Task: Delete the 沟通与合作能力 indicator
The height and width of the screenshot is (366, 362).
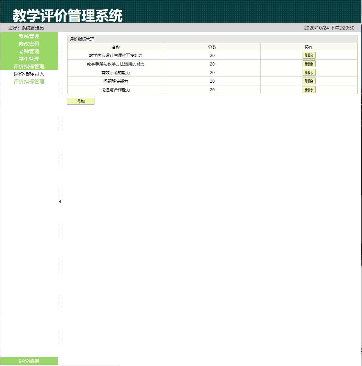Action: (x=308, y=90)
